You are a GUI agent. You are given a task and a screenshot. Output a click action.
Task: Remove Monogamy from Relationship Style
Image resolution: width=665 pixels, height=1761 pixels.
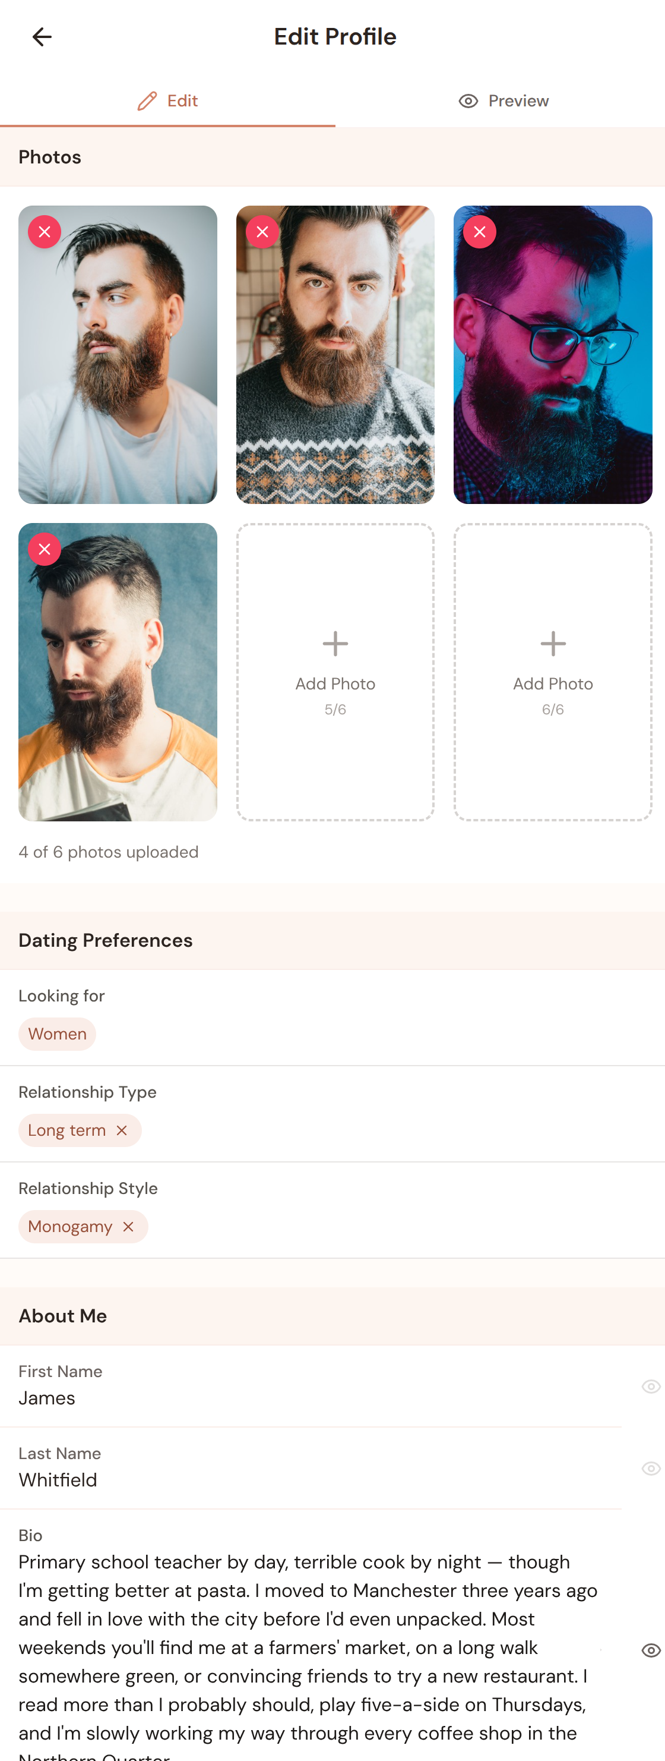(129, 1227)
